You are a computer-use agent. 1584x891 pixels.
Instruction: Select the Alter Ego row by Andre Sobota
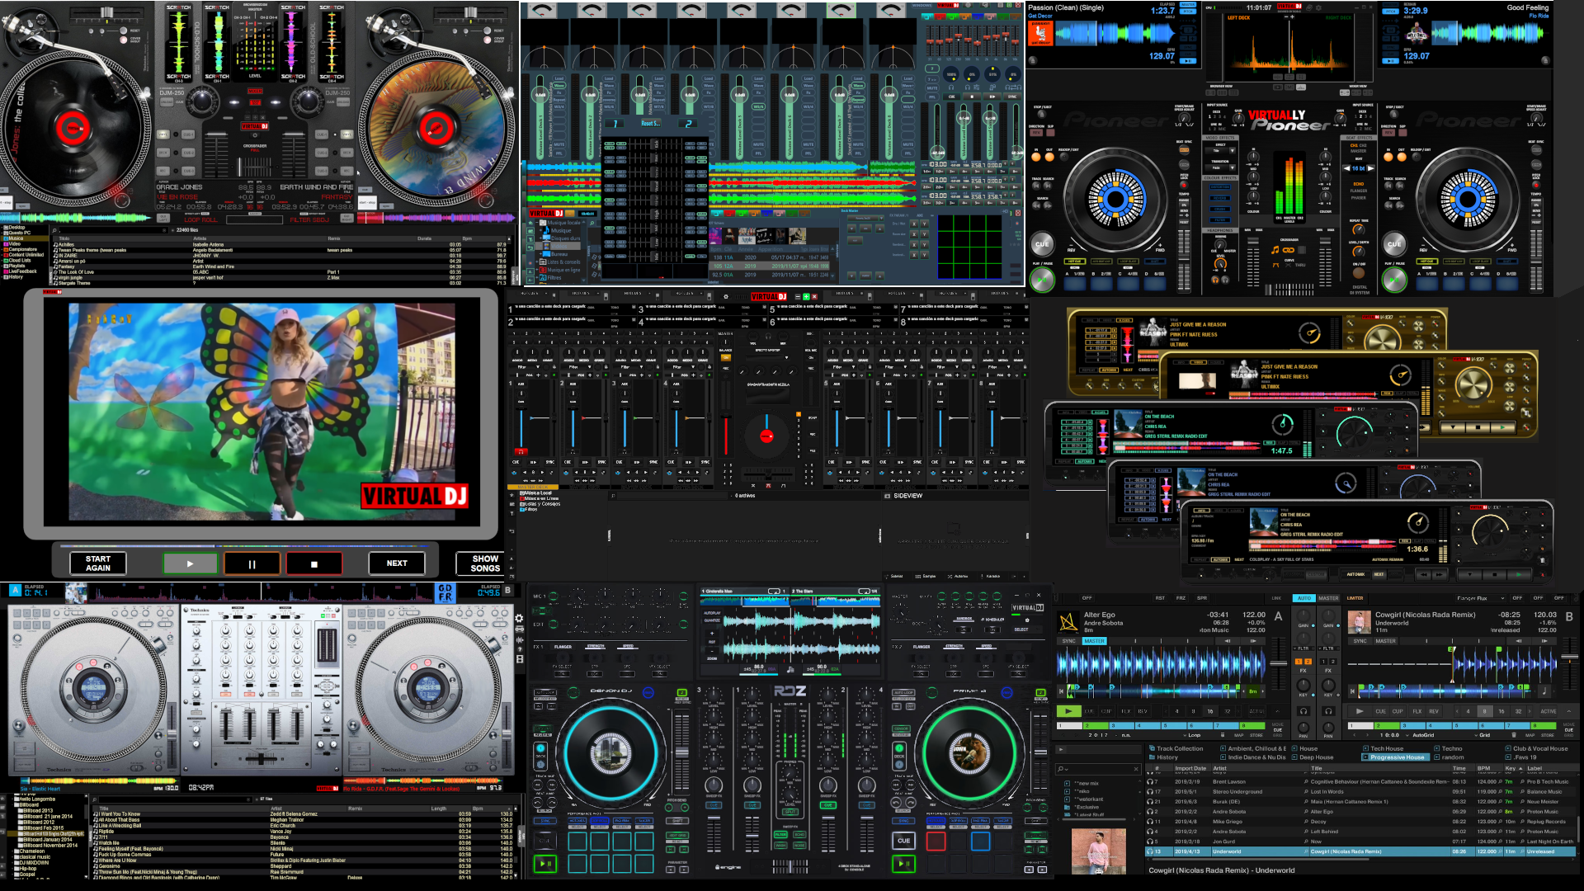tap(1320, 812)
